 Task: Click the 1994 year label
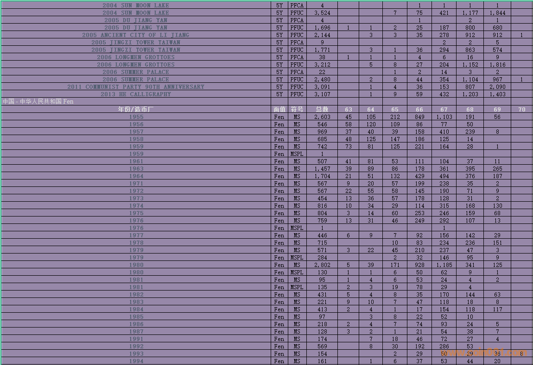click(136, 361)
